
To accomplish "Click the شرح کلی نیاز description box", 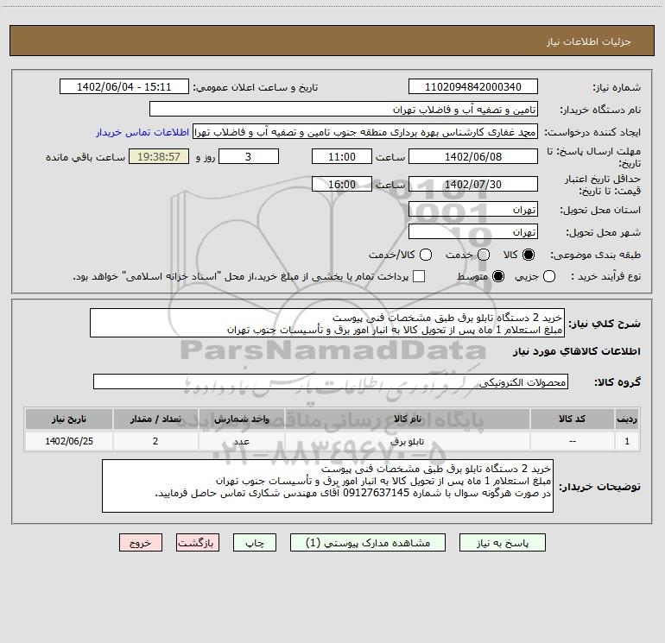I will pos(327,323).
